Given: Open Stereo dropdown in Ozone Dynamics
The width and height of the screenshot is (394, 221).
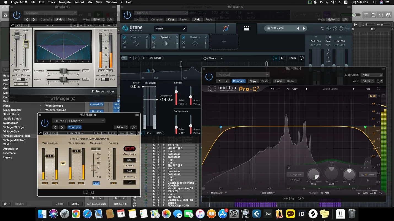Looking at the screenshot, I should 212,58.
